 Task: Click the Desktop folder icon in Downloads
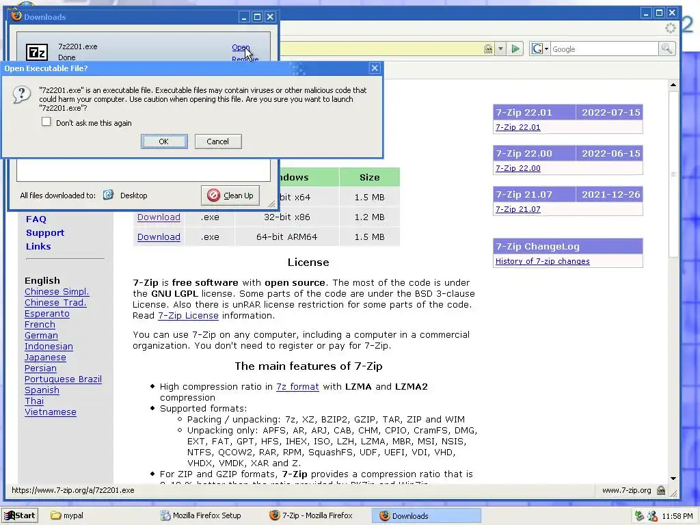tap(108, 195)
